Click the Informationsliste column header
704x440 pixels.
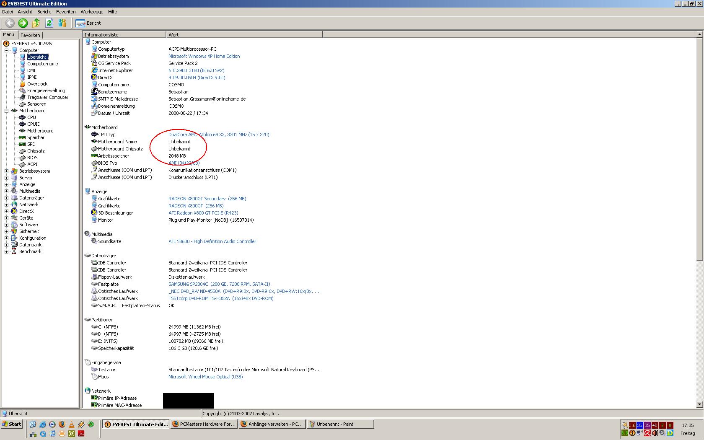pos(124,35)
